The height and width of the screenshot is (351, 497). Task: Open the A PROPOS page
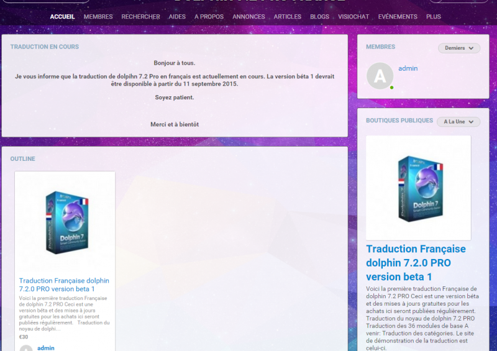[x=209, y=17]
